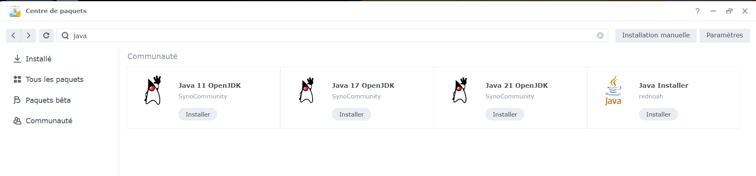Image resolution: width=756 pixels, height=176 pixels.
Task: Minimize the Centre de paquets window
Action: (713, 11)
